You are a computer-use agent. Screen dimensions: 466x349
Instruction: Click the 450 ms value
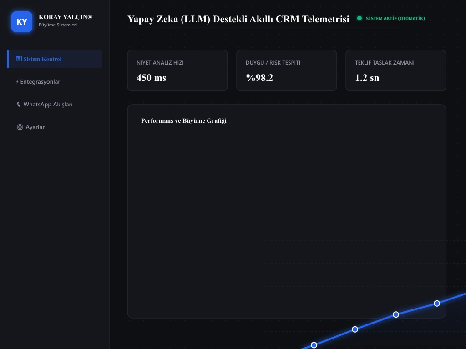tap(151, 78)
